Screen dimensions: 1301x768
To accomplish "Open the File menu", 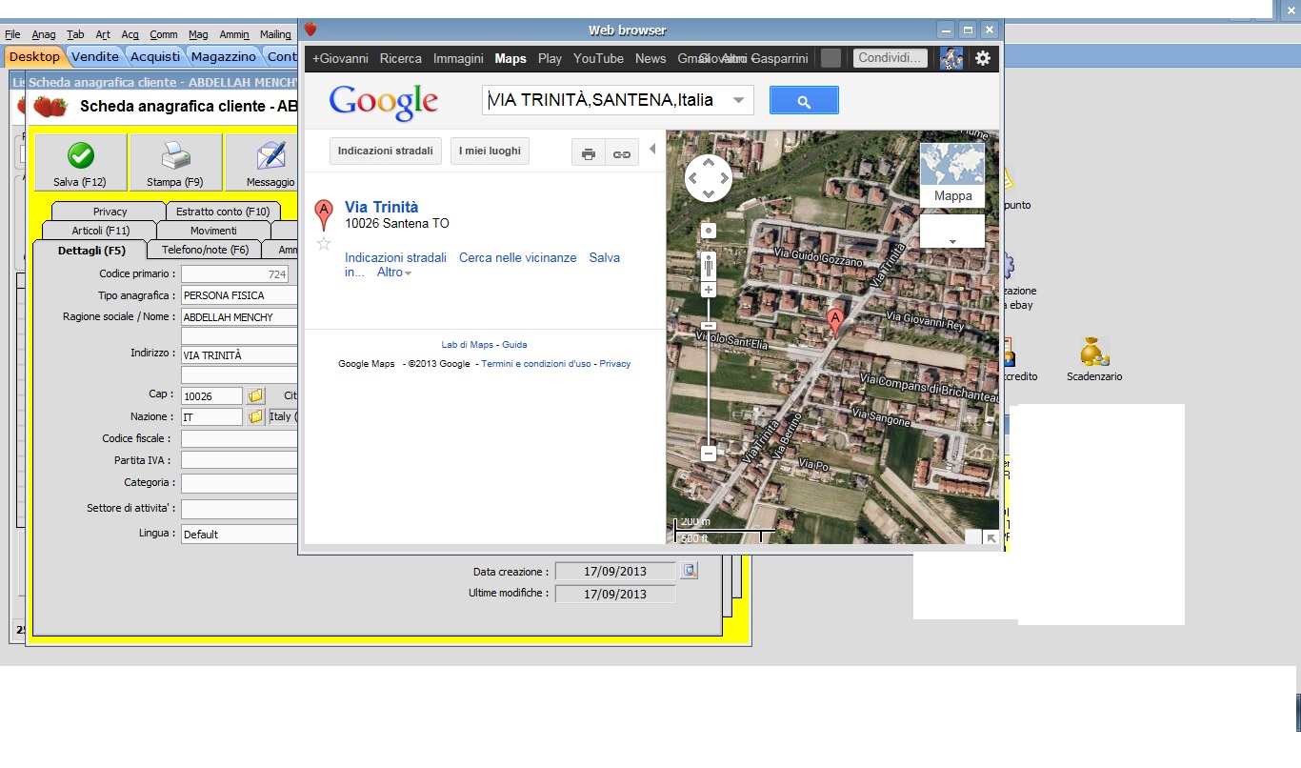I will (12, 34).
